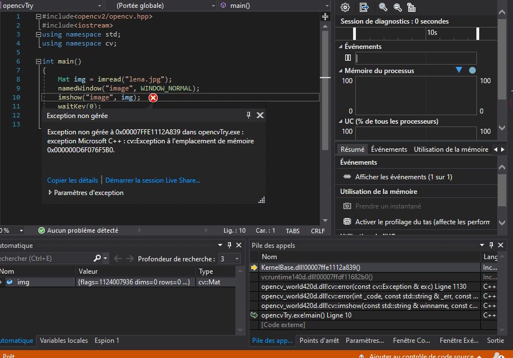Pin the Automatique panel
This screenshot has width=513, height=358.
click(229, 245)
